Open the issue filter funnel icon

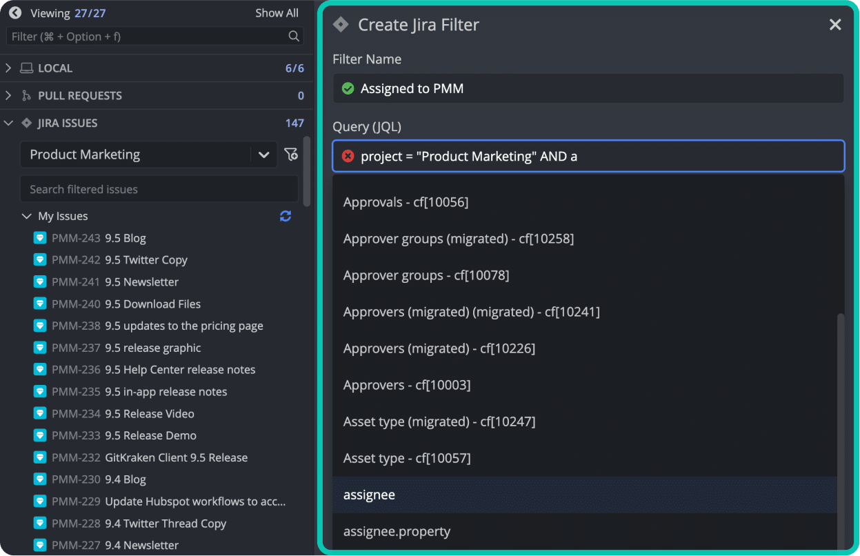coord(291,155)
